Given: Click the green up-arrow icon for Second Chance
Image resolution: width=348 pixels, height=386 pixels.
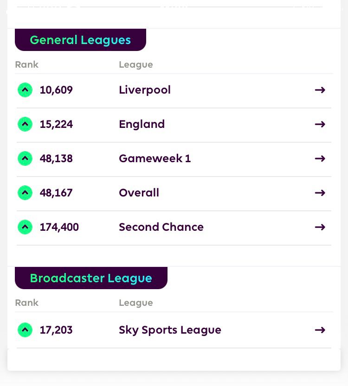Looking at the screenshot, I should coord(25,227).
